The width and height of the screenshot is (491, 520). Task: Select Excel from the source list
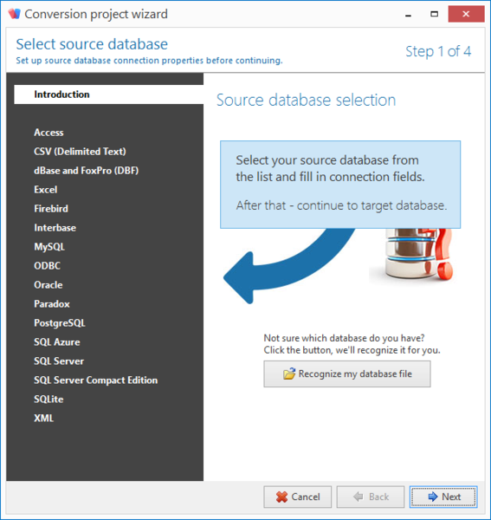[45, 190]
